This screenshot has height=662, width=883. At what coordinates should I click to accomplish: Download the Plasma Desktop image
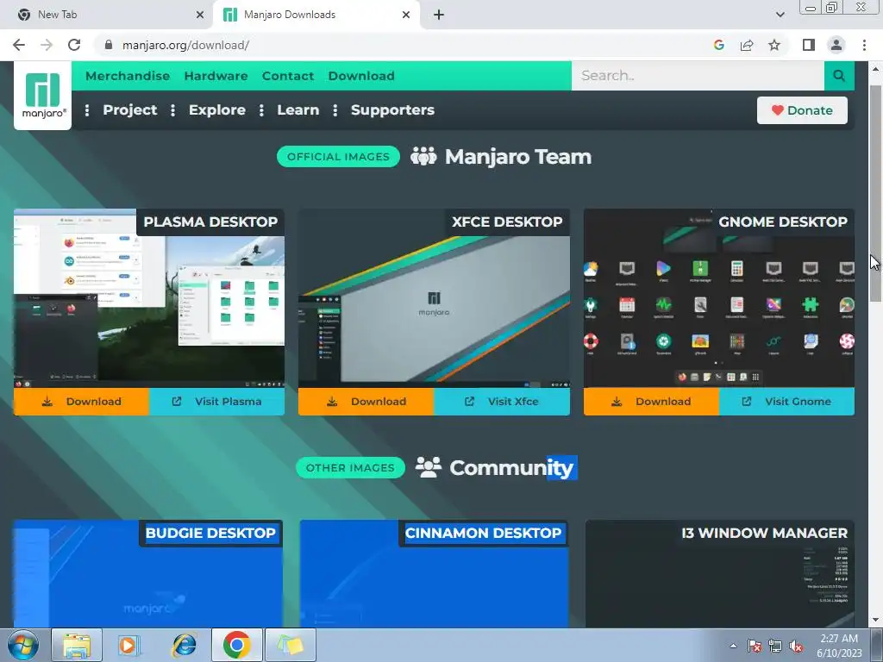[82, 402]
